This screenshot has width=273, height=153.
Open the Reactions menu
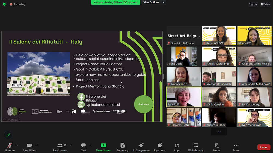click(x=160, y=147)
